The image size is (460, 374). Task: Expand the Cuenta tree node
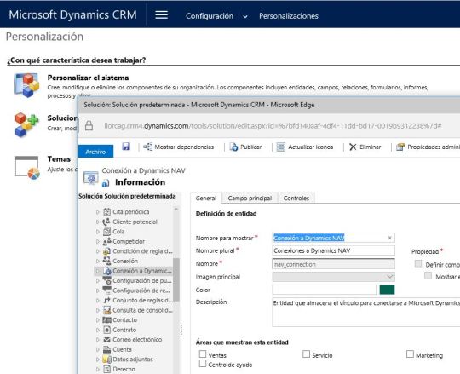98,349
